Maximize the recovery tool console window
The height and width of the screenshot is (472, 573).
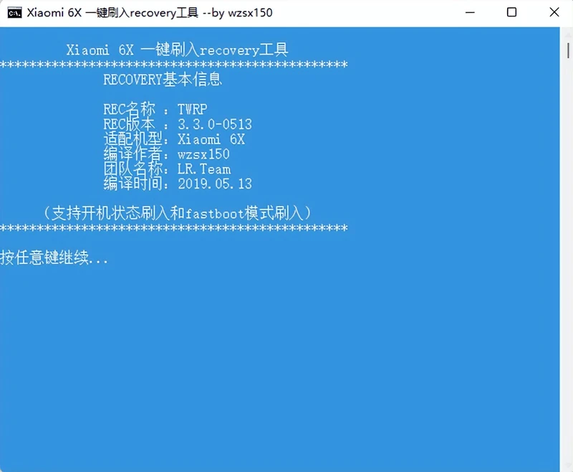point(511,12)
